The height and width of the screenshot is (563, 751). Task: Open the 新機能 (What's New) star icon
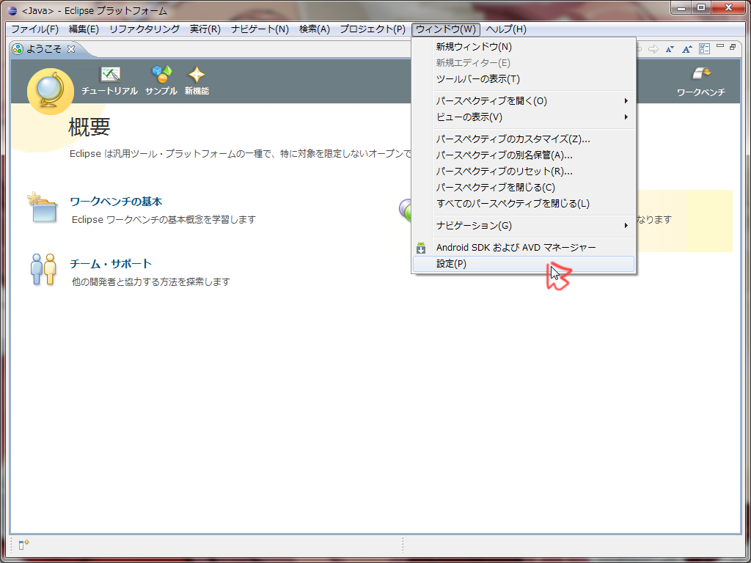pyautogui.click(x=197, y=75)
